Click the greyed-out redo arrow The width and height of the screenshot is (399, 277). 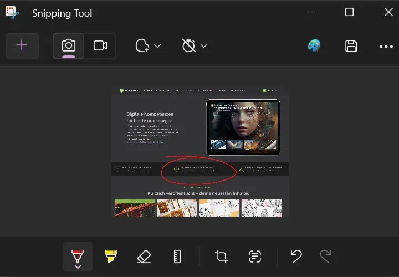pyautogui.click(x=325, y=256)
